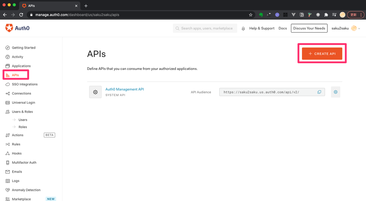Click the Logs sidebar icon

click(8, 181)
